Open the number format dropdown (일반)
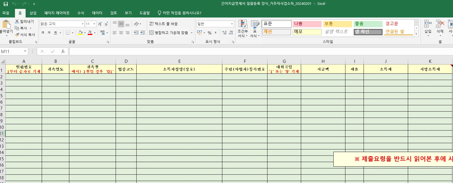The image size is (453, 183). (x=232, y=24)
